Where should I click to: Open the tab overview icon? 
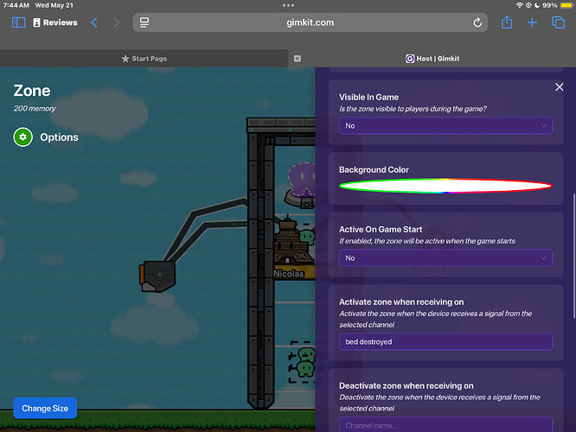(558, 22)
